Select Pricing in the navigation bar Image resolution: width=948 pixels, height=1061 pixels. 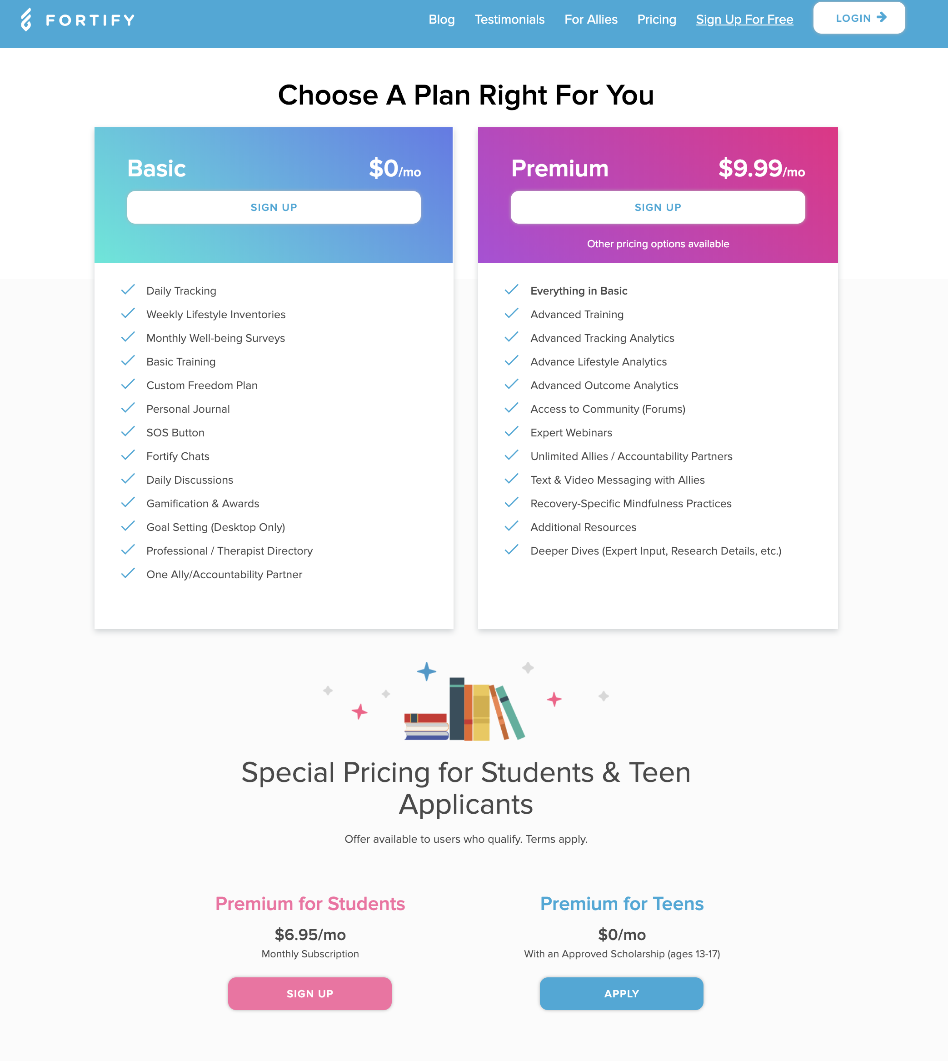(x=656, y=19)
